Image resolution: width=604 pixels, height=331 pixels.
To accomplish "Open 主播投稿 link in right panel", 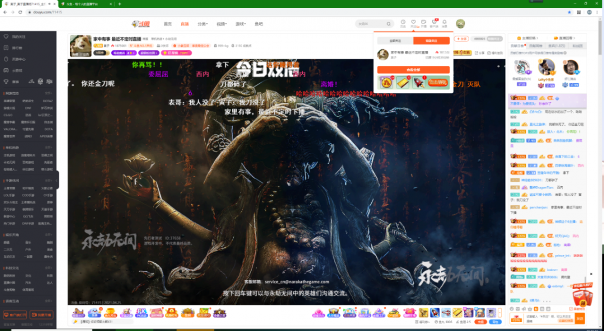I will [529, 38].
